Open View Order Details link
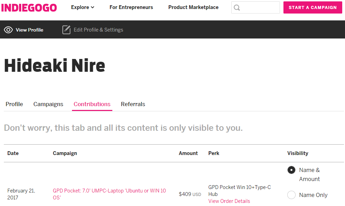Image resolution: width=345 pixels, height=206 pixels. point(229,201)
